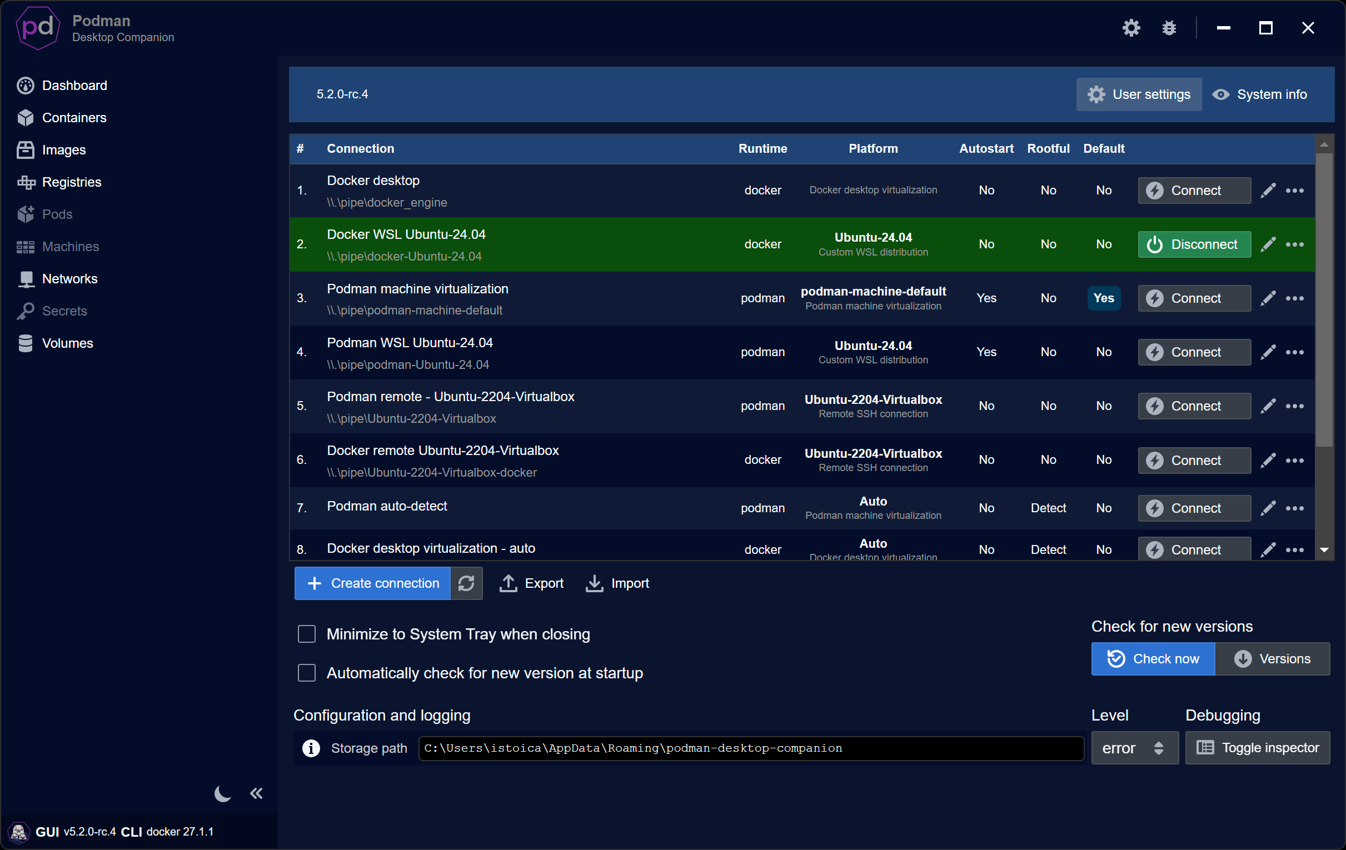This screenshot has height=850, width=1346.
Task: Enable Minimize to System Tray checkbox
Action: [x=306, y=633]
